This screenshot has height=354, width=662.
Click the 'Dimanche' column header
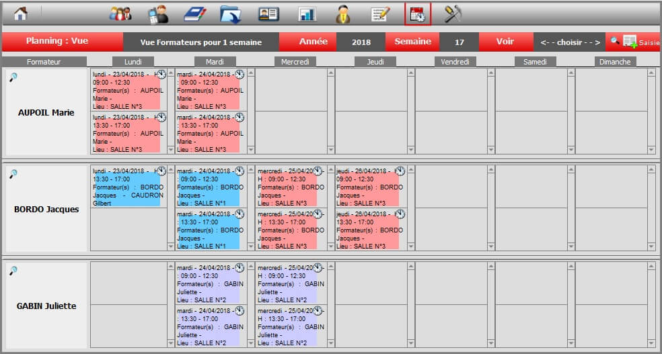pos(615,62)
